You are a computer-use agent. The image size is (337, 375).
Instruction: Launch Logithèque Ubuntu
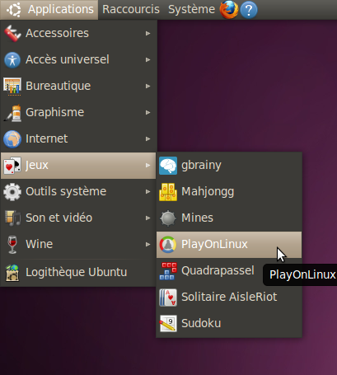coord(78,273)
